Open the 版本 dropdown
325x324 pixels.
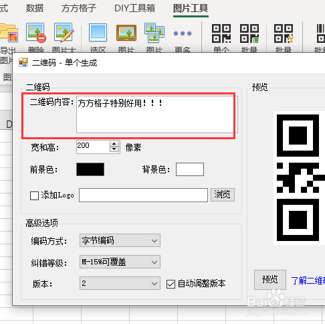click(120, 283)
